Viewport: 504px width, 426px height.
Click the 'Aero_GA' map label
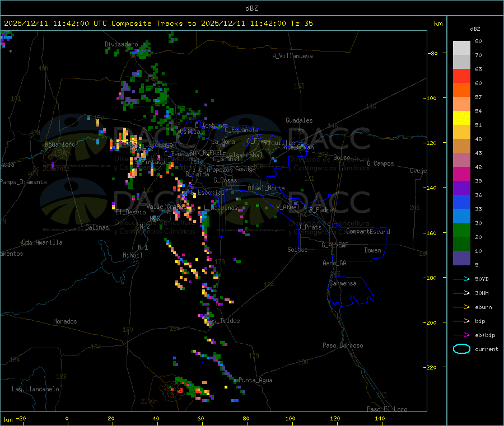[x=335, y=263]
